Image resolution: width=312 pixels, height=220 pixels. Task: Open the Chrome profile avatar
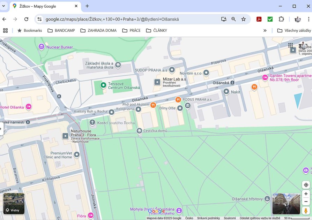(x=297, y=19)
